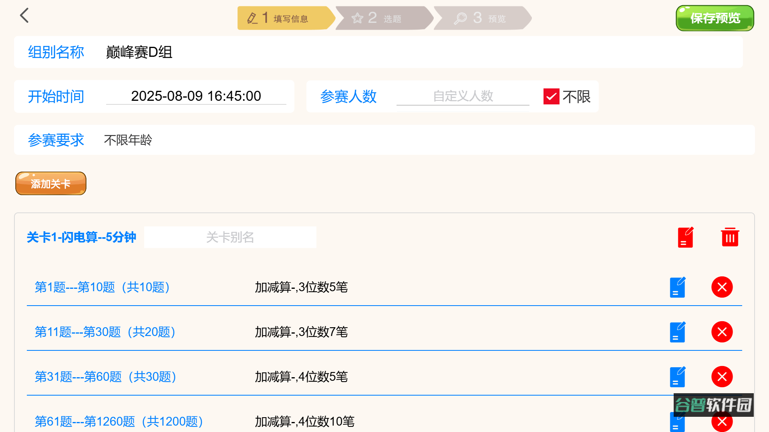Click the red edit icon for 关卡1
769x432 pixels.
(x=685, y=238)
